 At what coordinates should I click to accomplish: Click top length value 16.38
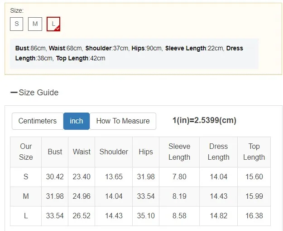click(254, 216)
